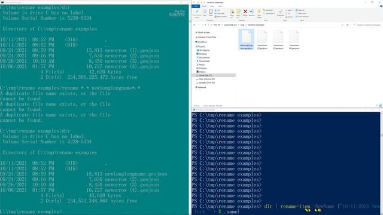This screenshot has height=215, width=383.
Task: Click the Properties checkmark icon
Action: 281,13
